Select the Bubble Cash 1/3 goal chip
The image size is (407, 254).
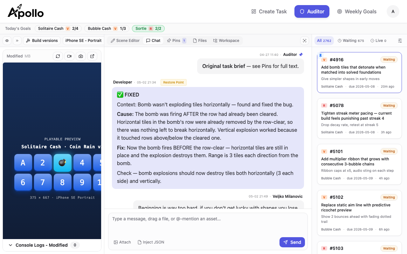(x=107, y=29)
